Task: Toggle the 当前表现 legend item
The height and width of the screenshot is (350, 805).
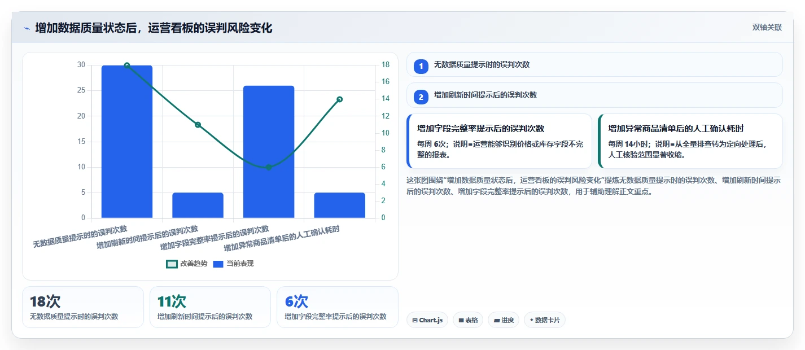Action: coord(233,264)
